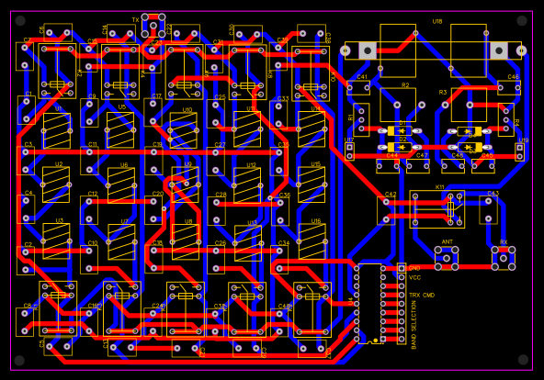This screenshot has height=380, width=544.
Task: Select the TX coaxial connector footprint
Action: click(153, 26)
